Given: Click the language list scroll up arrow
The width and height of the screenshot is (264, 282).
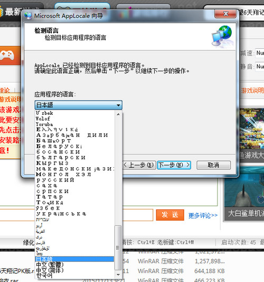Looking at the screenshot, I should point(118,114).
